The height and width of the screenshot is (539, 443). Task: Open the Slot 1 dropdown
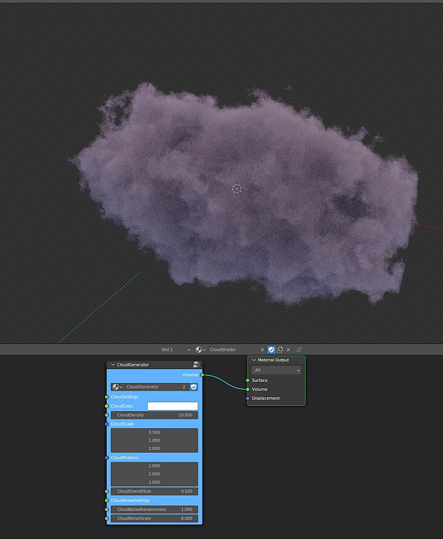pos(175,350)
